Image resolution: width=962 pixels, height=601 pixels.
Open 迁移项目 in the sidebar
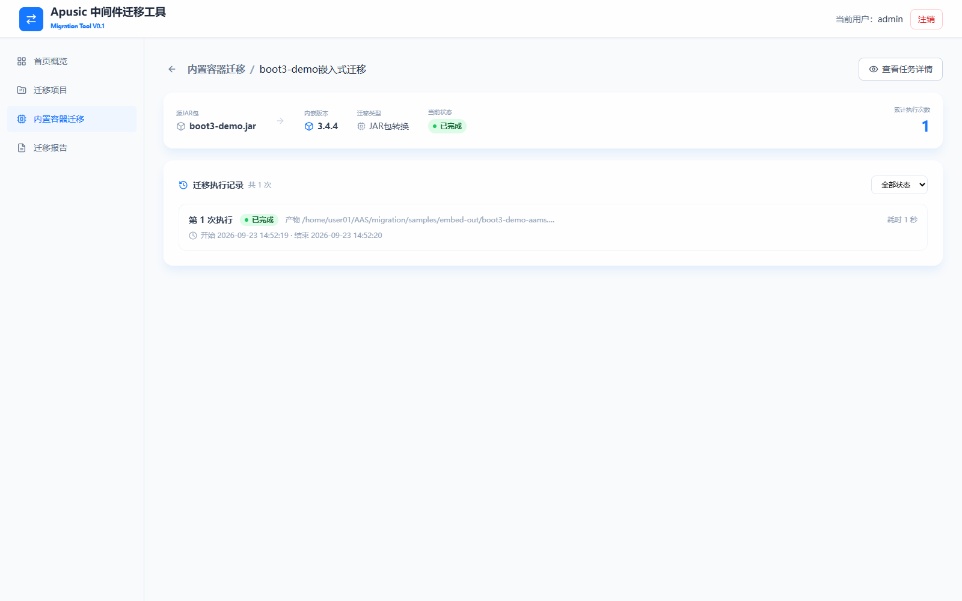(x=72, y=90)
